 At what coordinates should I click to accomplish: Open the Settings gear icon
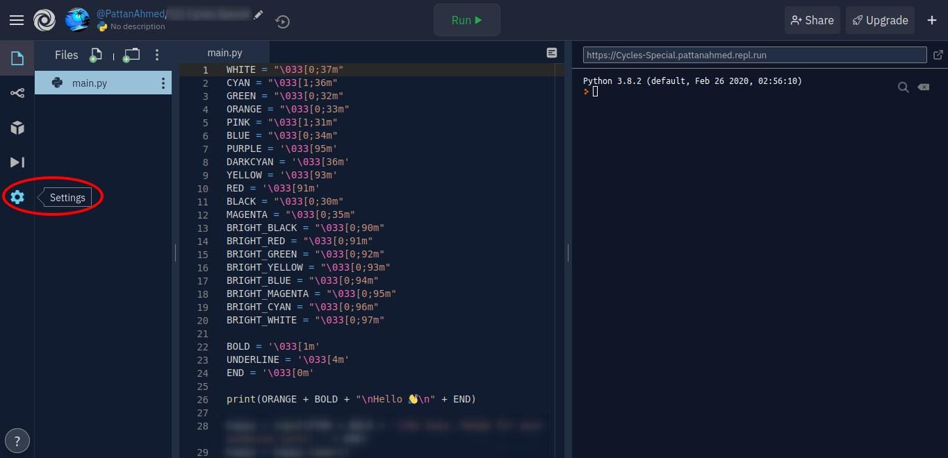(x=17, y=197)
